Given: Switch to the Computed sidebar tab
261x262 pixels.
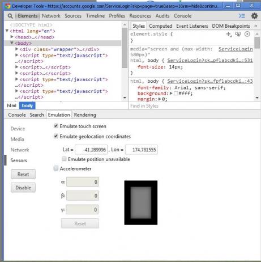Looking at the screenshot, I should pyautogui.click(x=161, y=26).
